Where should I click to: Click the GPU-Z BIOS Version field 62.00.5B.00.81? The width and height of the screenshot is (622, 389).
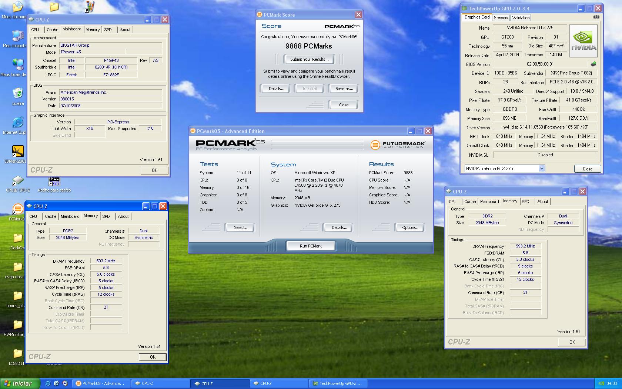pyautogui.click(x=540, y=64)
